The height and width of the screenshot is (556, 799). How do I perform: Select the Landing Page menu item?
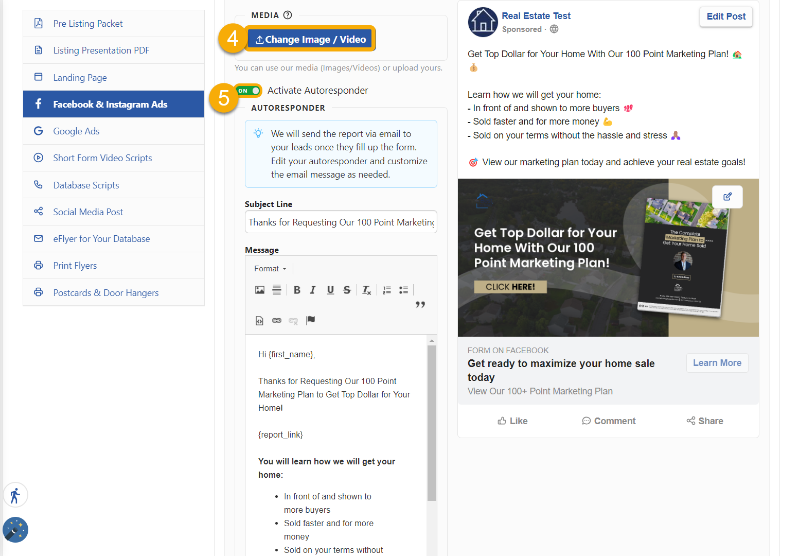click(80, 77)
